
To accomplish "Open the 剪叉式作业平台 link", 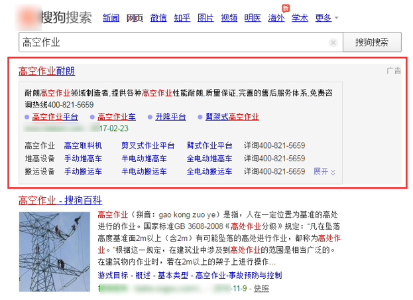I will click(x=148, y=145).
